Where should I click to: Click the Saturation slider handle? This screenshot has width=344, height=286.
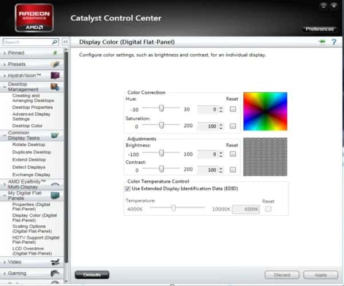[x=161, y=125]
